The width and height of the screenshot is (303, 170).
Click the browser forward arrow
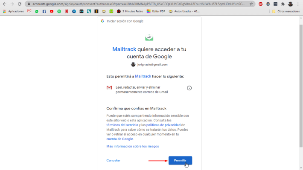click(x=12, y=4)
